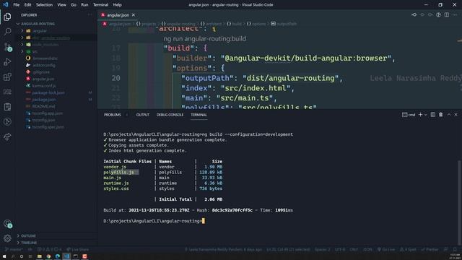Open the Run and Debug view
The height and width of the screenshot is (260, 462).
(x=7, y=62)
